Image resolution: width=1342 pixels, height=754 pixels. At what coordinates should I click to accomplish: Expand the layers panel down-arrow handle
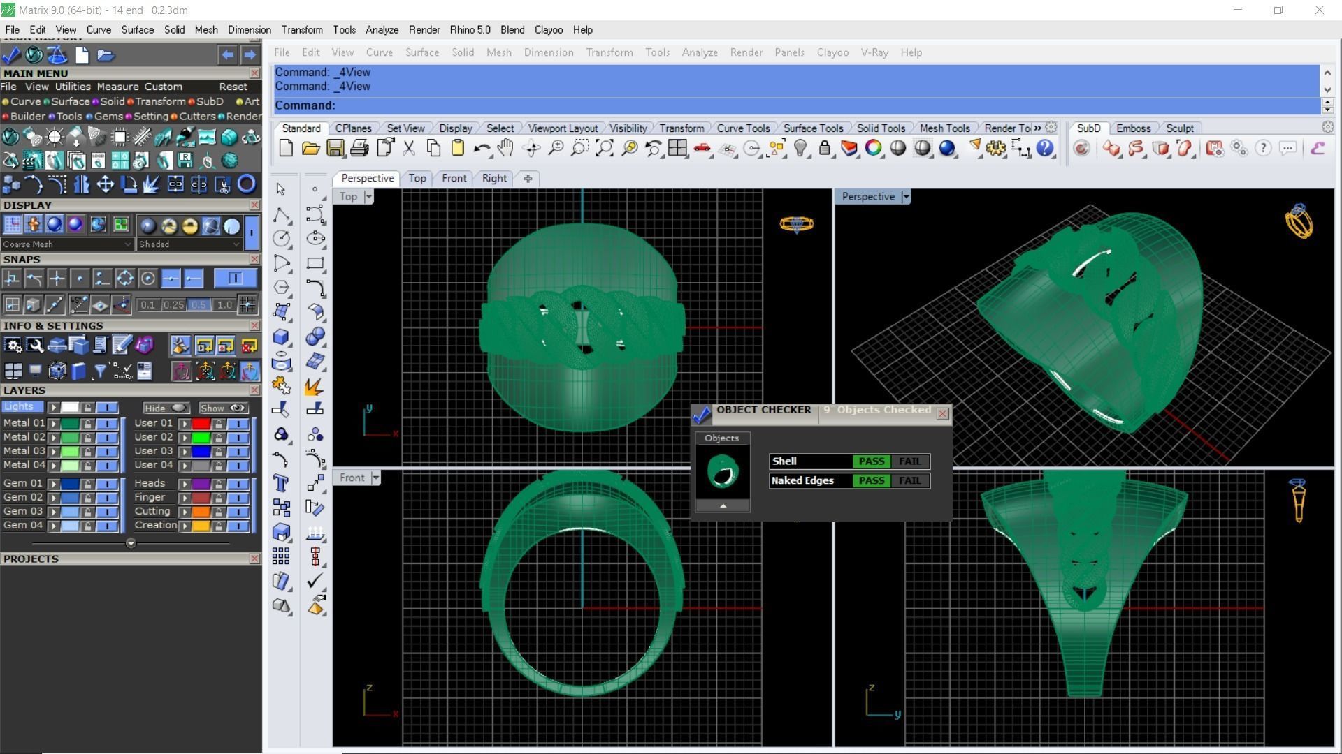[x=131, y=543]
